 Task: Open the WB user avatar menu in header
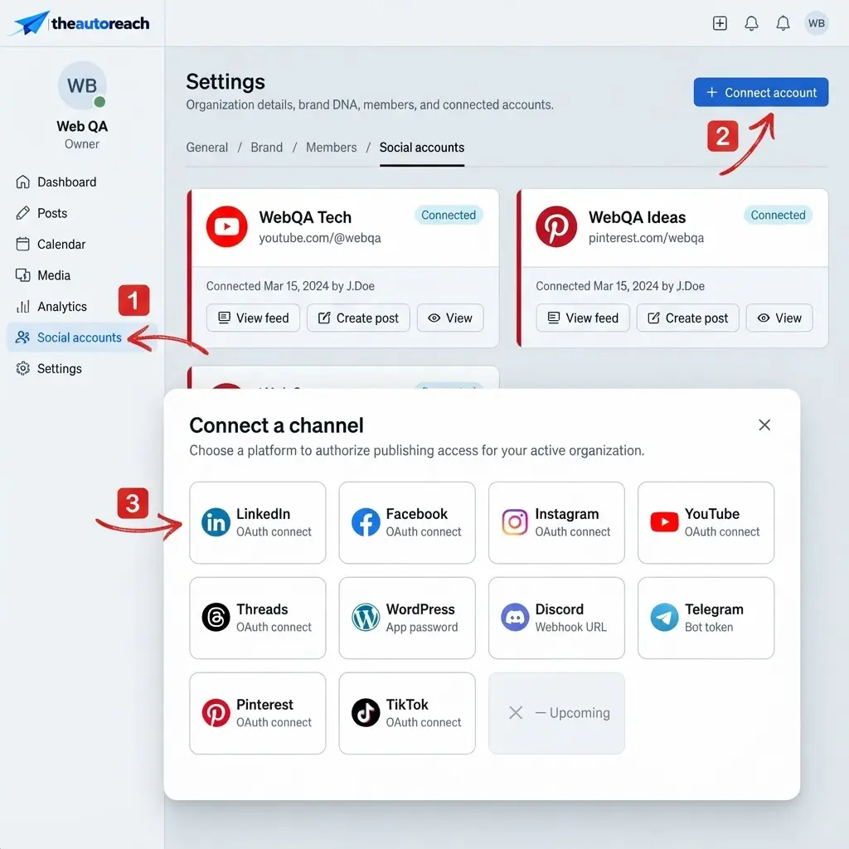coord(816,23)
